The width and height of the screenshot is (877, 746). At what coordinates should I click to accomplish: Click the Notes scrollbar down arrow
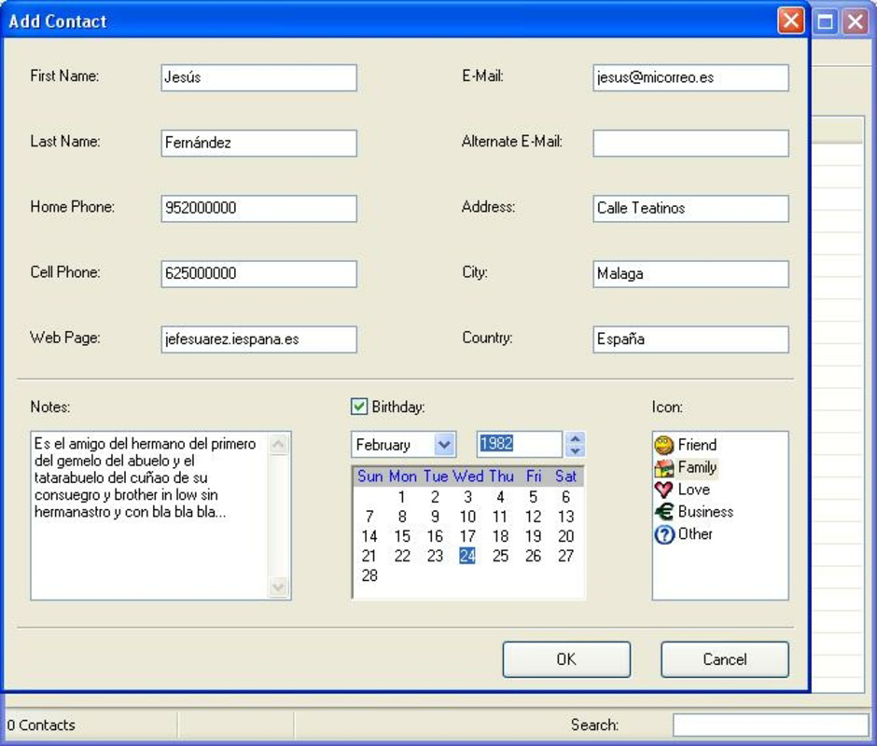click(279, 587)
